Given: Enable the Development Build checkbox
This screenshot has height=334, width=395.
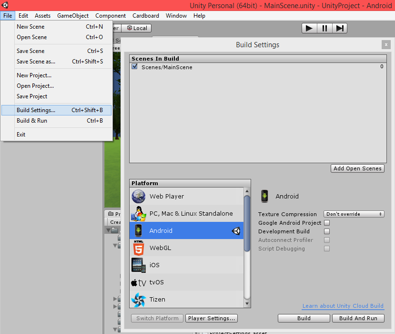Looking at the screenshot, I should pos(327,231).
